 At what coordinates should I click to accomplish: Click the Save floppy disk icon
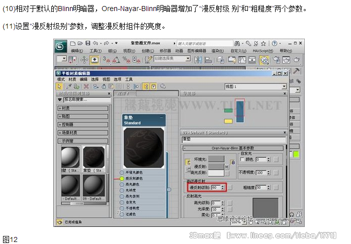tap(88, 43)
